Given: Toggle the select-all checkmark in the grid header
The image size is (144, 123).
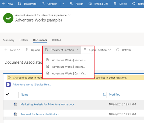Looking at the screenshot, I should (x=7, y=94).
